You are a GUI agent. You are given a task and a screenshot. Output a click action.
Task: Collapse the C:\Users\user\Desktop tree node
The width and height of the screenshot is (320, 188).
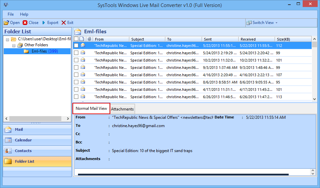coord(8,40)
